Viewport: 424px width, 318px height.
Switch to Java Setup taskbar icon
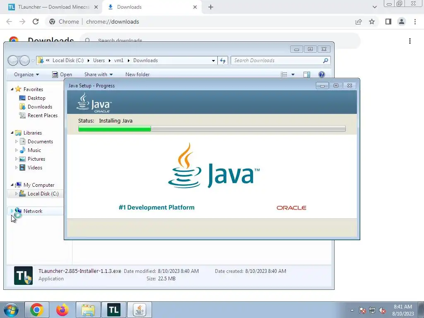point(140,310)
